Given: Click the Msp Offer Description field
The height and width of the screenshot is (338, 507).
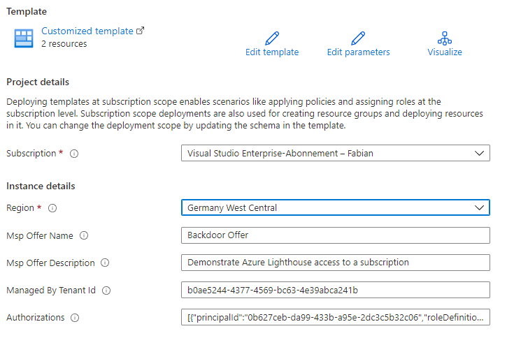Looking at the screenshot, I should point(335,263).
